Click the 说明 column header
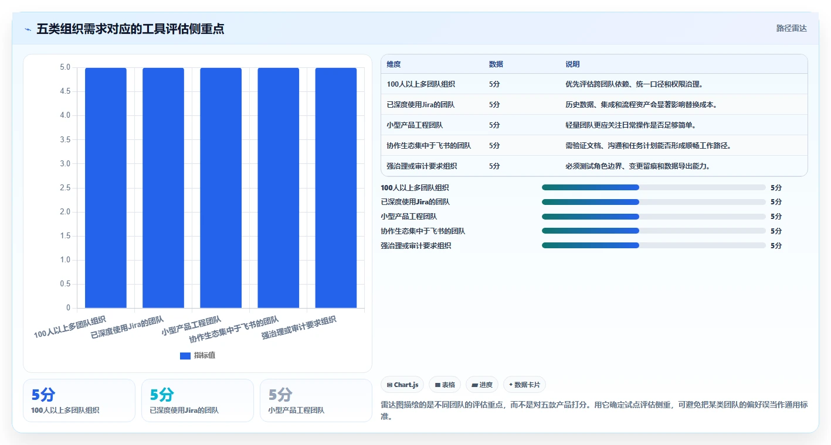The height and width of the screenshot is (445, 831). tap(572, 64)
